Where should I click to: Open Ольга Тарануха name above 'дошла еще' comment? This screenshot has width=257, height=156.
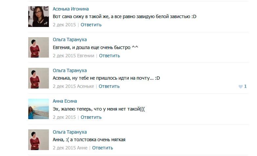tap(70, 39)
